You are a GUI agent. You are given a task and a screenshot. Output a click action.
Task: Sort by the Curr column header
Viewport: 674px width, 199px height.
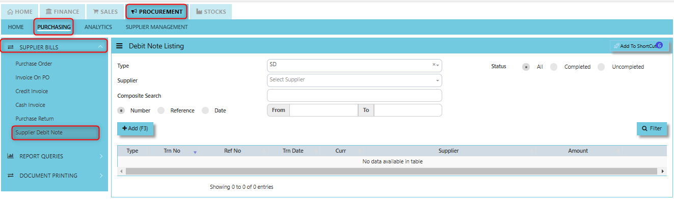coord(341,151)
